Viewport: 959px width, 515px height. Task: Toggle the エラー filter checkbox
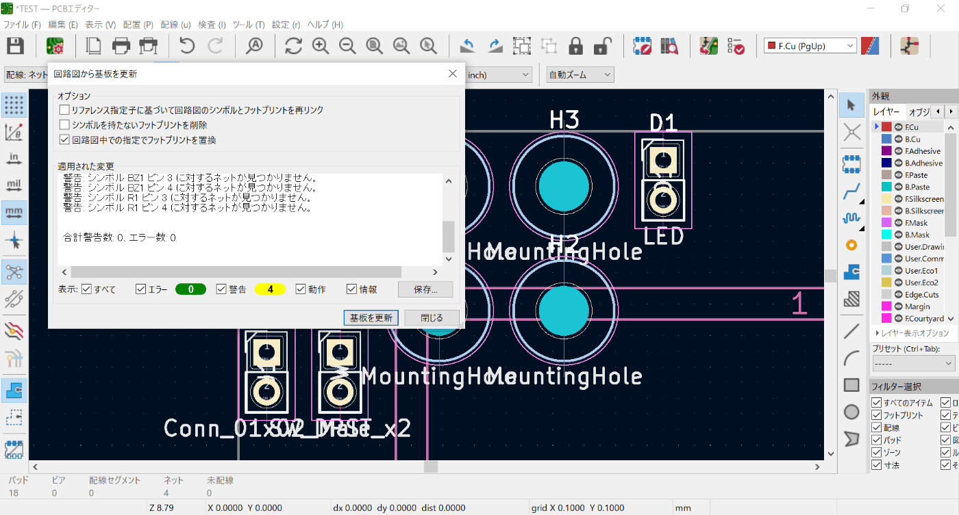coord(140,289)
